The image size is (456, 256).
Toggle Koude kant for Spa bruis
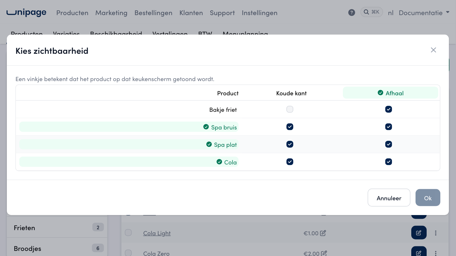290,127
